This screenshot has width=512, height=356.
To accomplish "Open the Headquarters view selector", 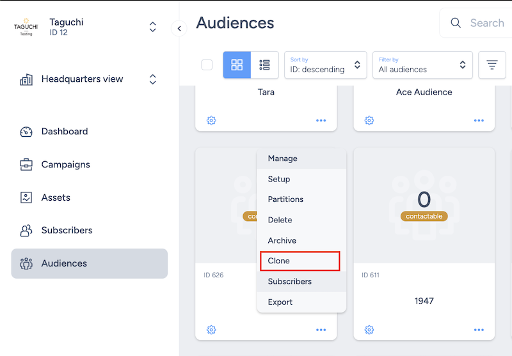I will click(x=152, y=79).
